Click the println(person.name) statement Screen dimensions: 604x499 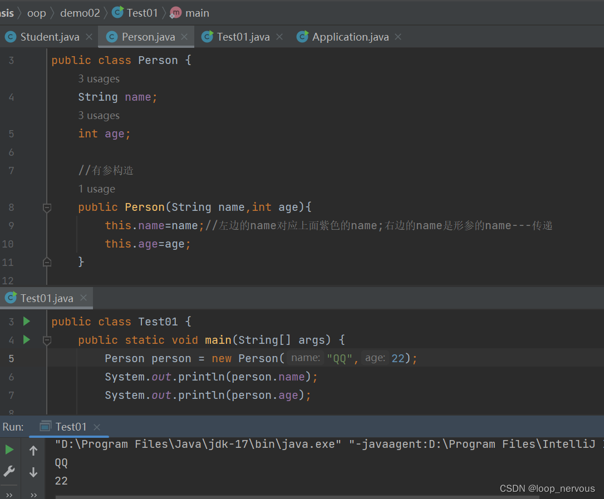click(211, 377)
